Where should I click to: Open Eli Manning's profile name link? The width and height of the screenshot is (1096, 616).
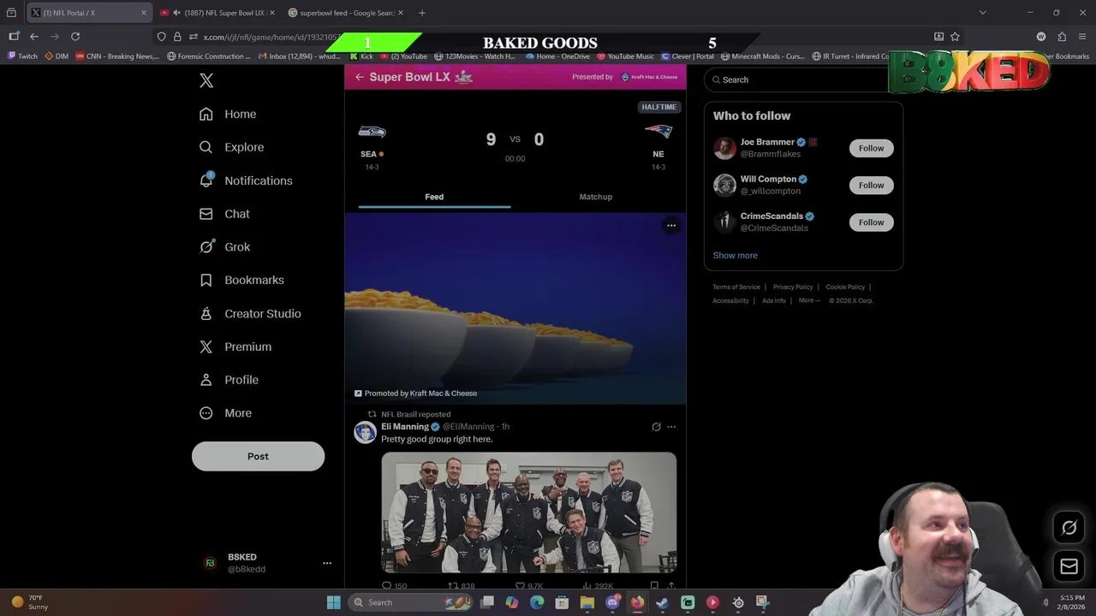(405, 427)
